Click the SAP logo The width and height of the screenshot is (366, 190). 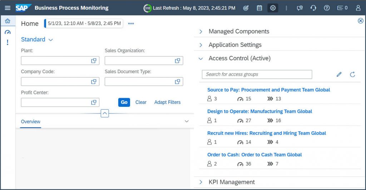pos(23,8)
